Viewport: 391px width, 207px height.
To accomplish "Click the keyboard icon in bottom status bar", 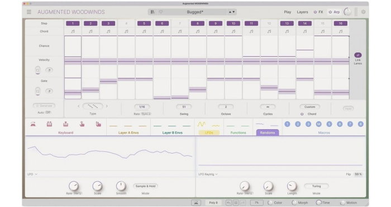I will 196,203.
